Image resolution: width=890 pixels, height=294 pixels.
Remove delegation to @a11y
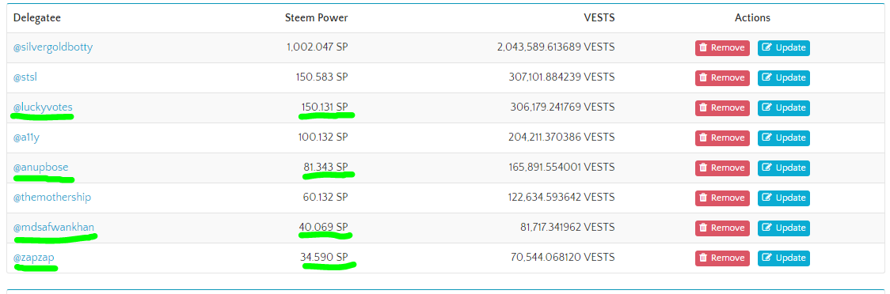click(x=722, y=138)
